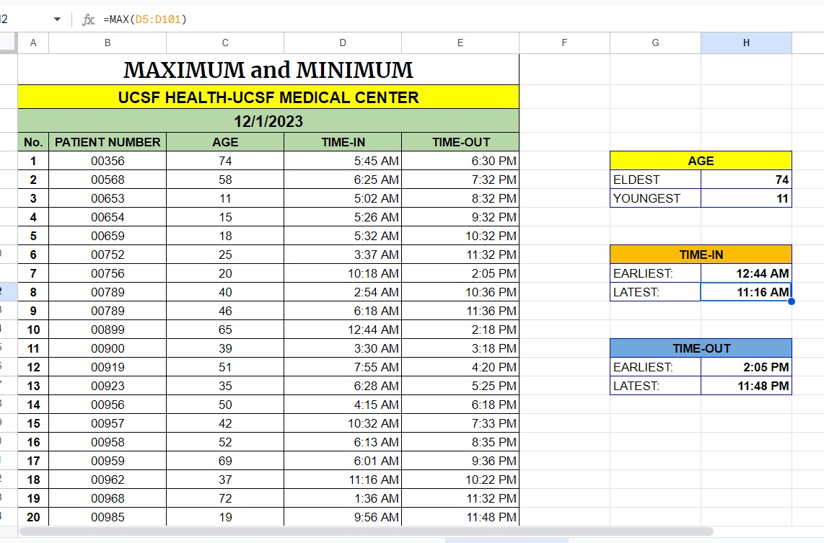Select patient number 00958 cell
824x543 pixels.
[x=108, y=442]
